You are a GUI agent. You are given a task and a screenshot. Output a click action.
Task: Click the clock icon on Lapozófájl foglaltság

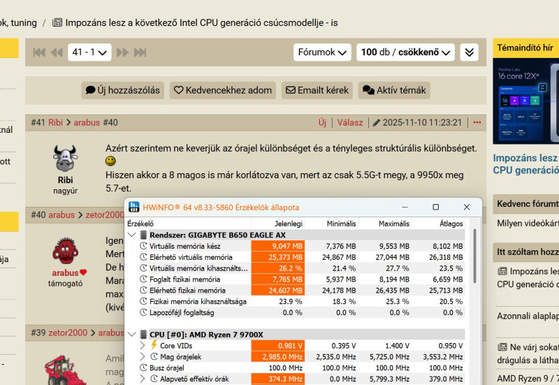143,312
